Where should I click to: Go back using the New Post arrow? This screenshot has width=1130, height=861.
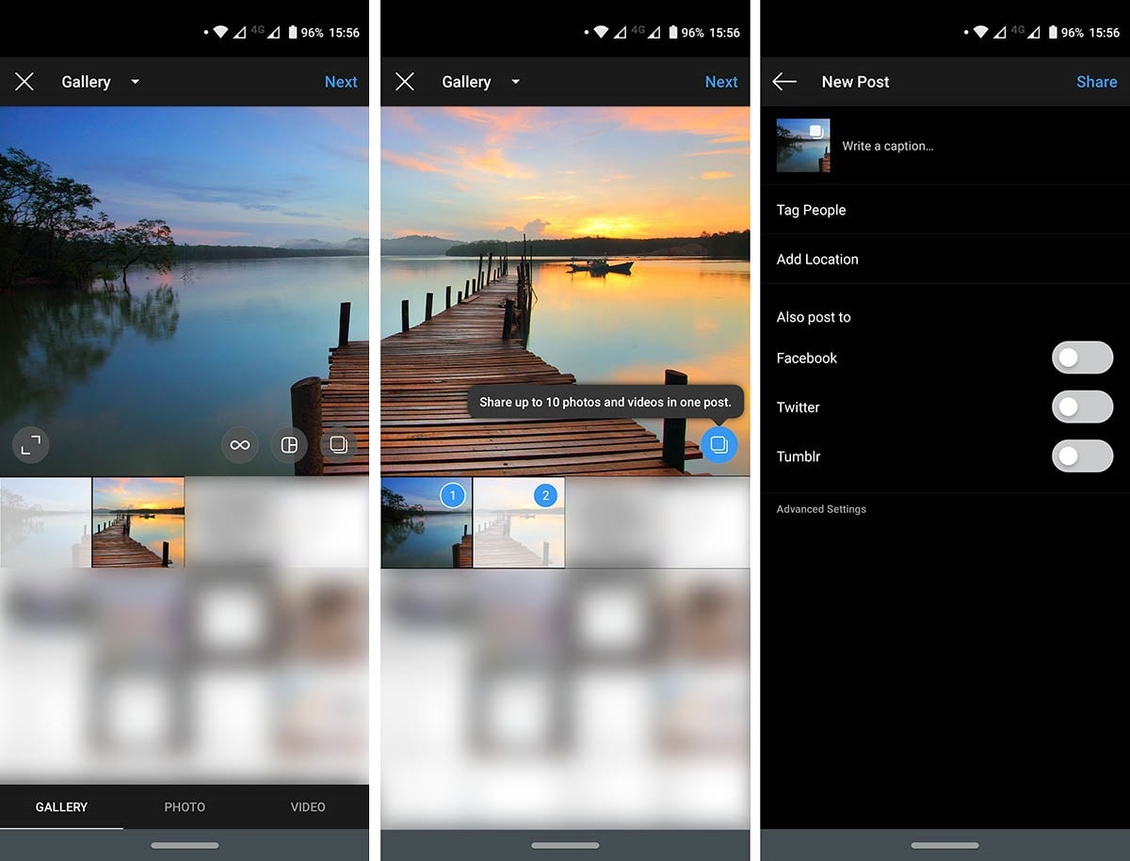(784, 82)
